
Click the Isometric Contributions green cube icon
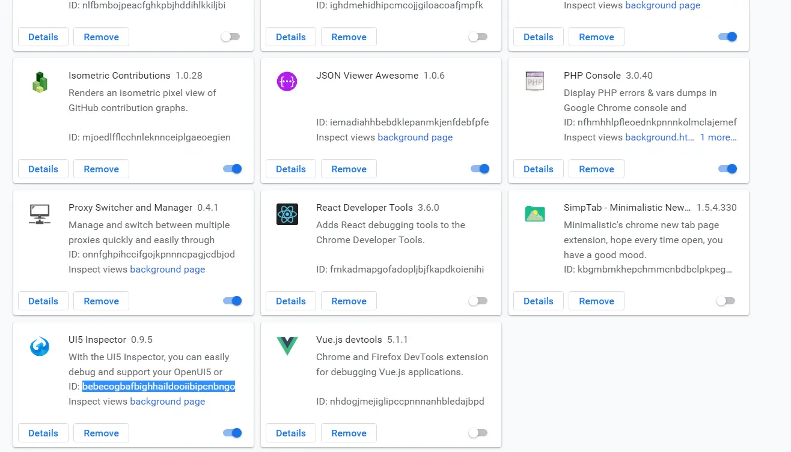pos(40,82)
